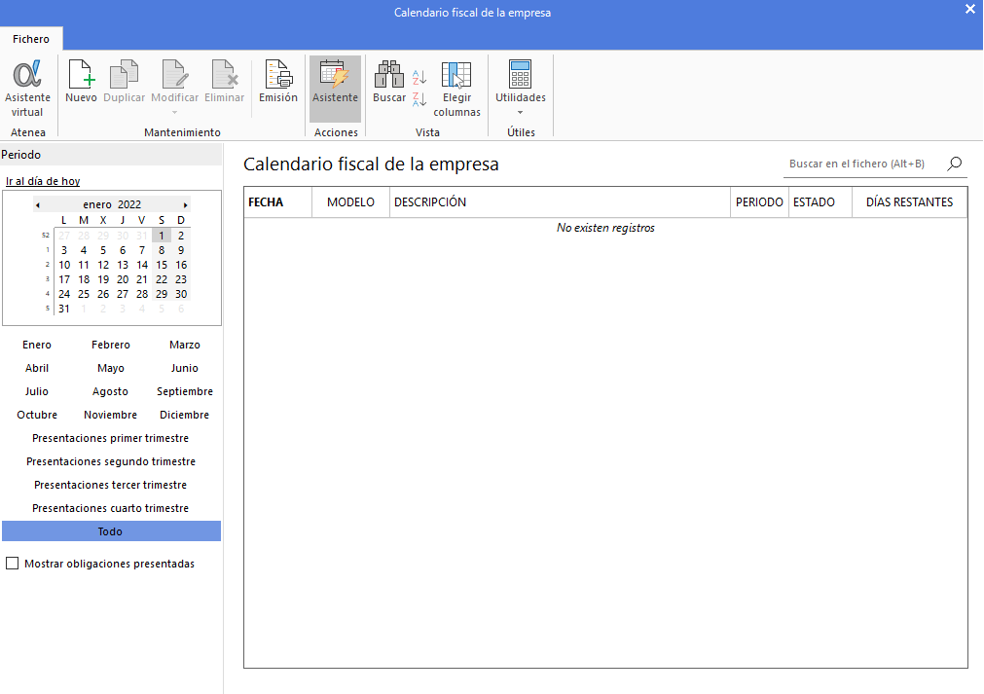The height and width of the screenshot is (694, 984).
Task: Filter by Agosto
Action: (x=110, y=391)
